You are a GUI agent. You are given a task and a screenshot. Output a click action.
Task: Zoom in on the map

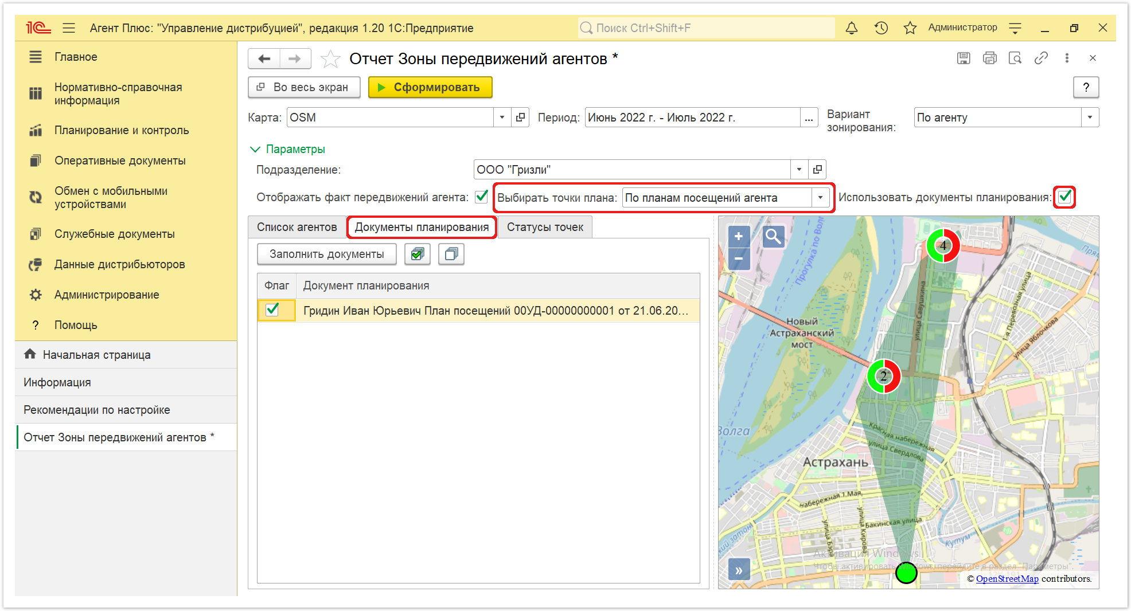click(739, 236)
